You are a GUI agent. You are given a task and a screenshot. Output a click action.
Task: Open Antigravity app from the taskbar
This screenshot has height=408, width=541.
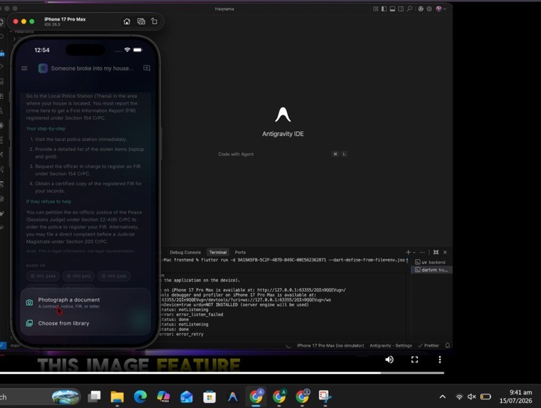point(232,397)
